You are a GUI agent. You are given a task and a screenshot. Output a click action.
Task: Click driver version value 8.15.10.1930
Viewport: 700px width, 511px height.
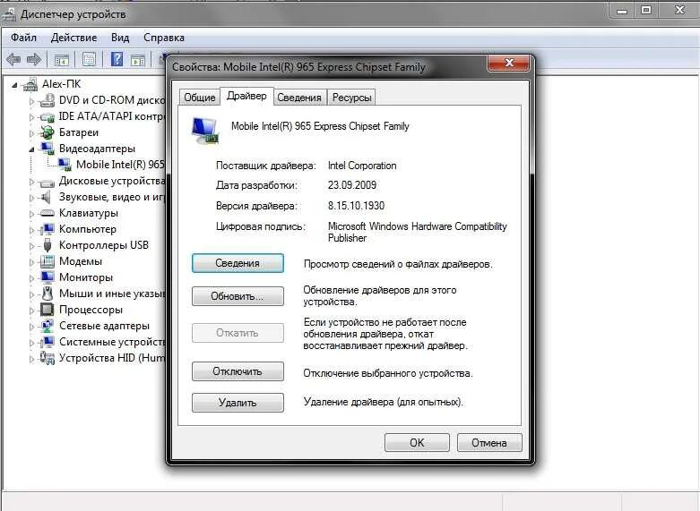pyautogui.click(x=356, y=206)
